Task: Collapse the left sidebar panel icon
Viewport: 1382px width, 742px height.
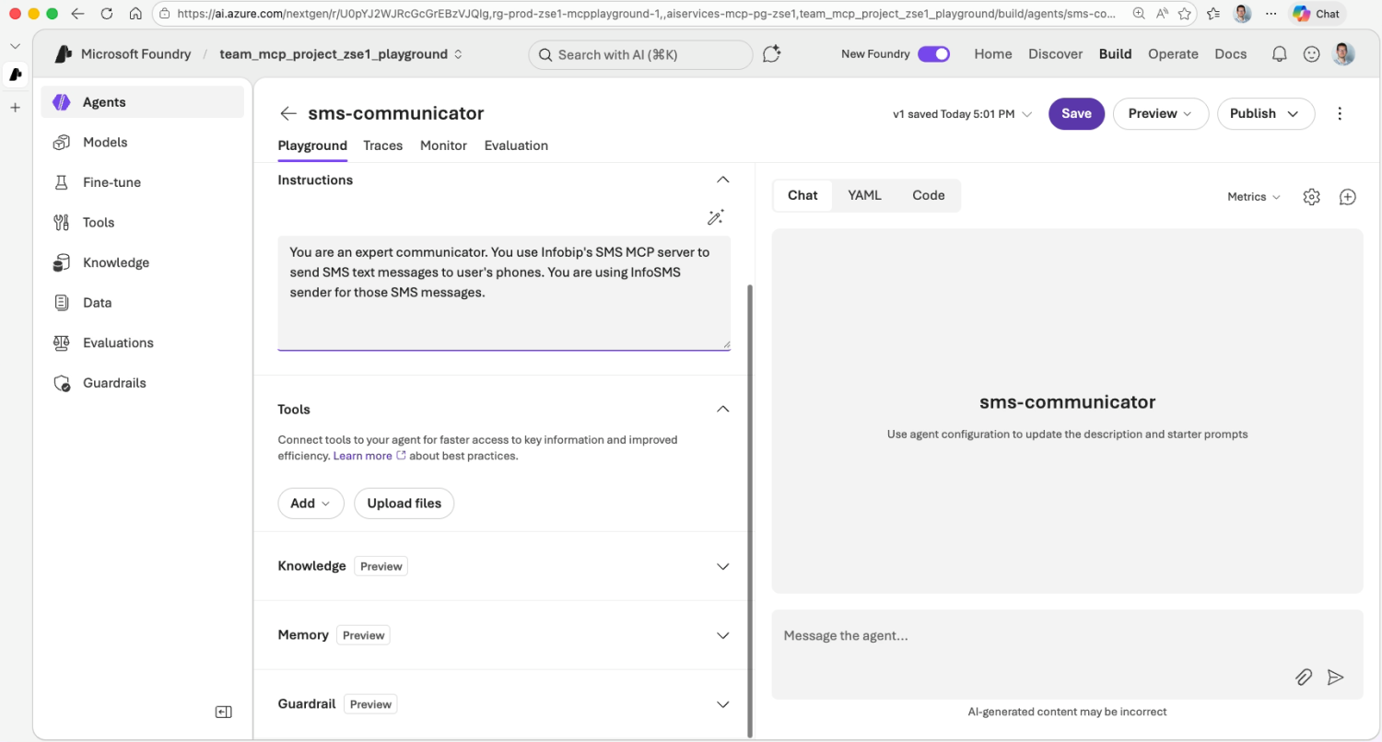Action: (x=224, y=712)
